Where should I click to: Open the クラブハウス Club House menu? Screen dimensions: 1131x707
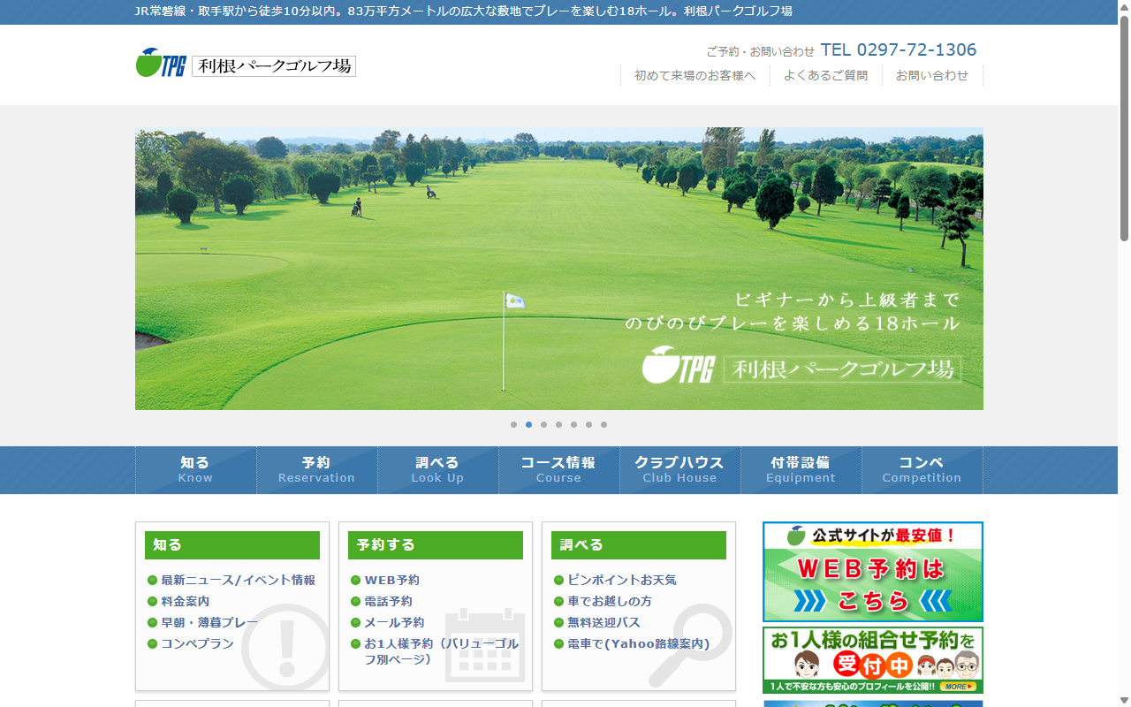pos(679,470)
